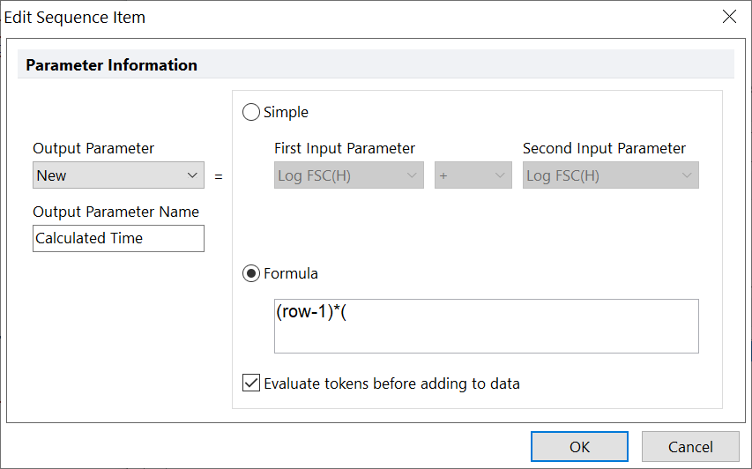The image size is (752, 469).
Task: Click the Output Parameter label
Action: pos(93,148)
